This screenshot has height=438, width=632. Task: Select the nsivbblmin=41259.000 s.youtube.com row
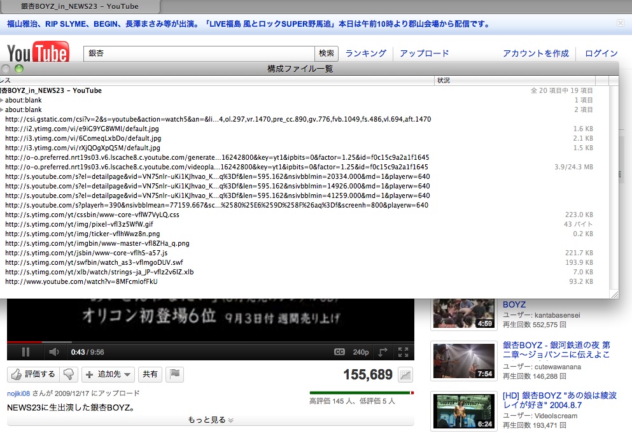click(x=304, y=195)
